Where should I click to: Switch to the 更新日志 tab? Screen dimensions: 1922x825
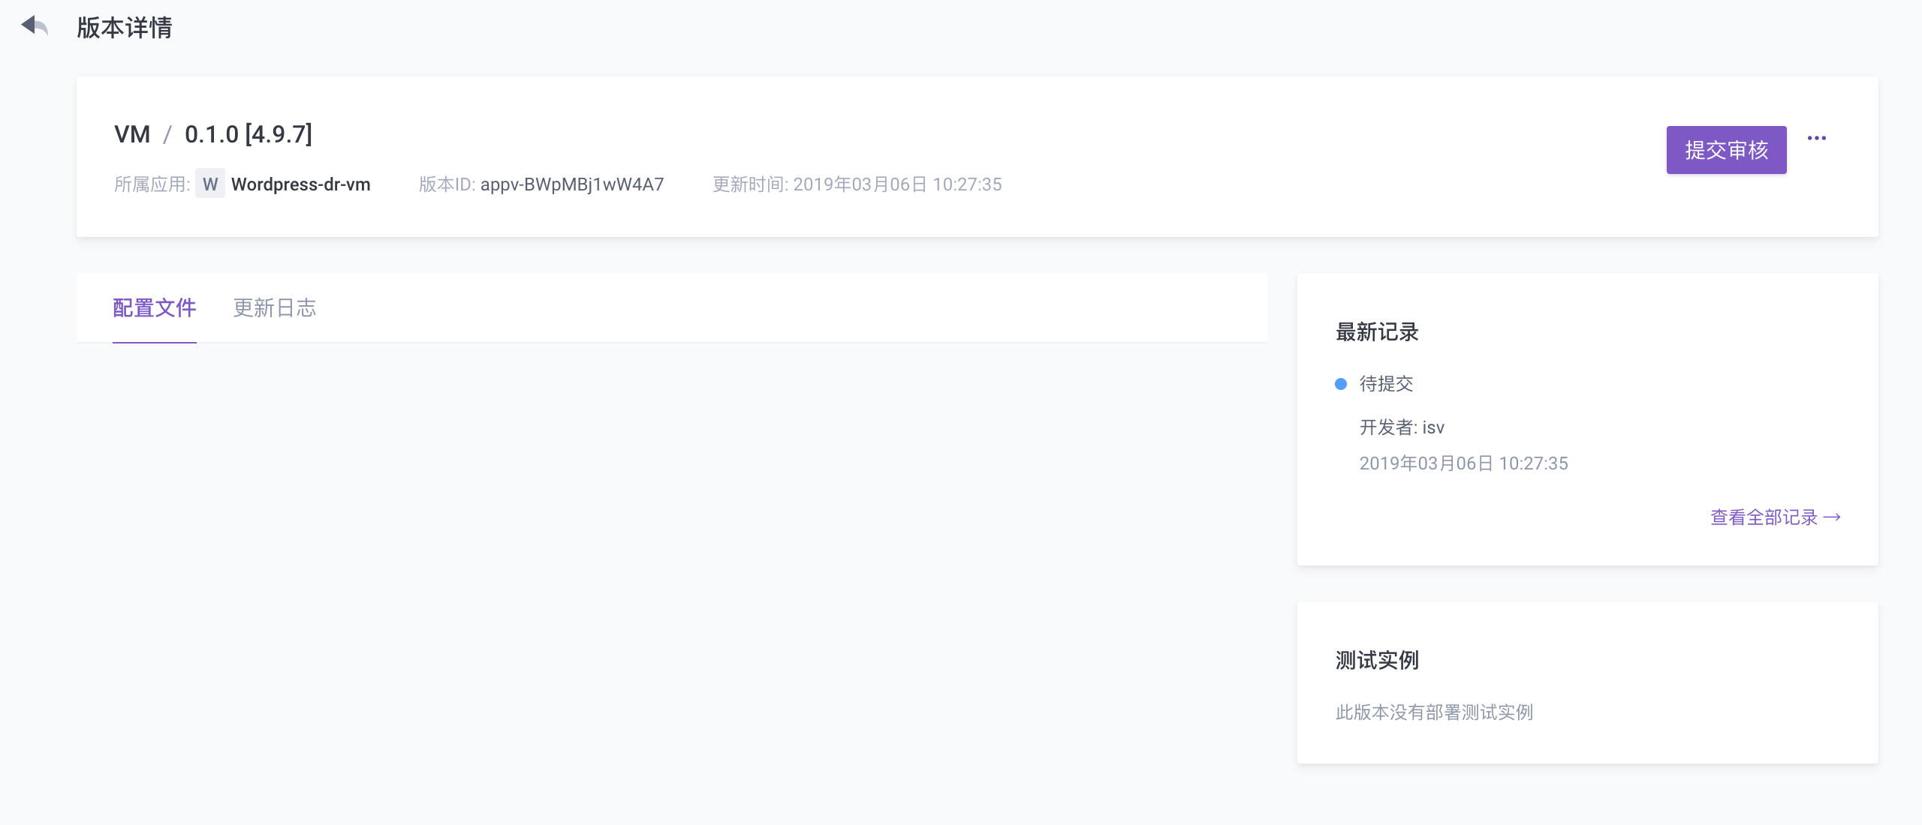click(x=275, y=308)
